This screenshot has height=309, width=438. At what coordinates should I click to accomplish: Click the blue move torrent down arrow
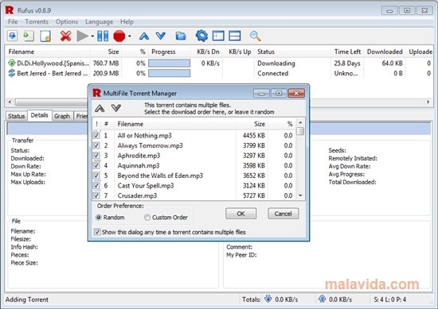161,36
